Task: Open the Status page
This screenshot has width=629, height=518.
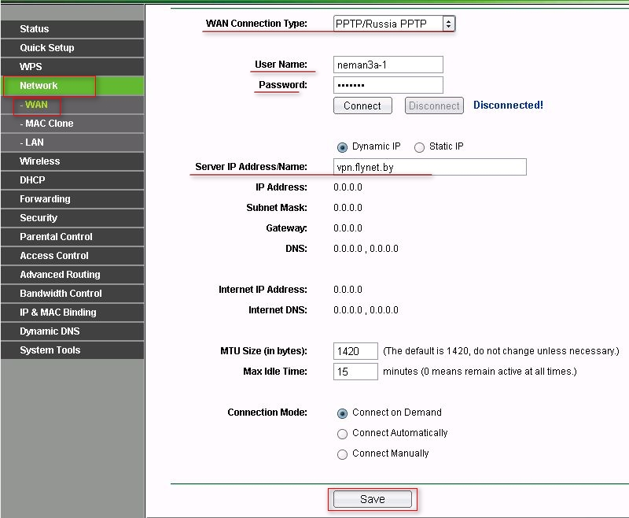Action: point(72,29)
